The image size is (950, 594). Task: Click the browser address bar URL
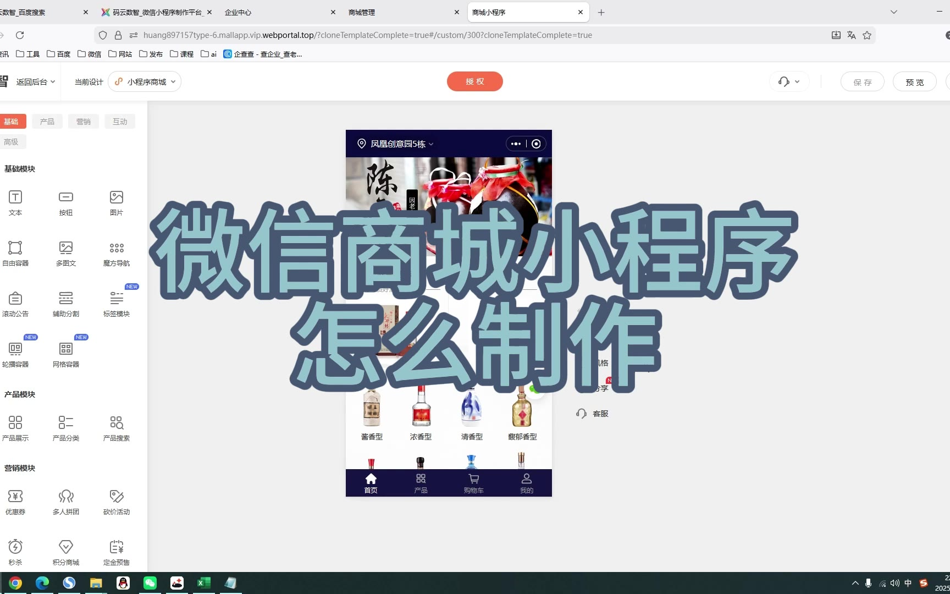[x=367, y=35]
